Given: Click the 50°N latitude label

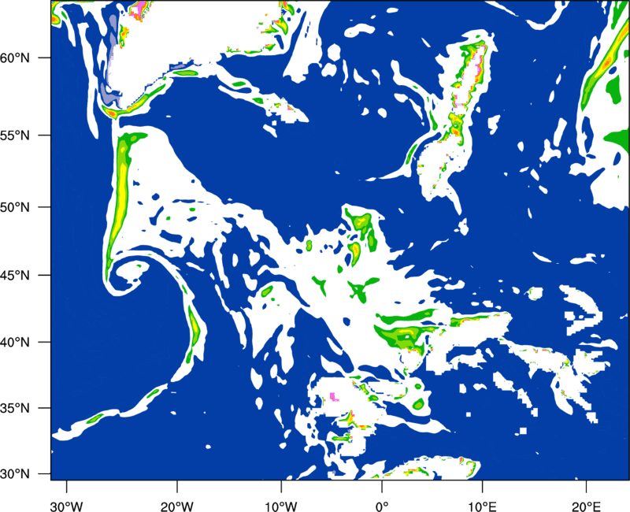Looking at the screenshot, I should 15,207.
